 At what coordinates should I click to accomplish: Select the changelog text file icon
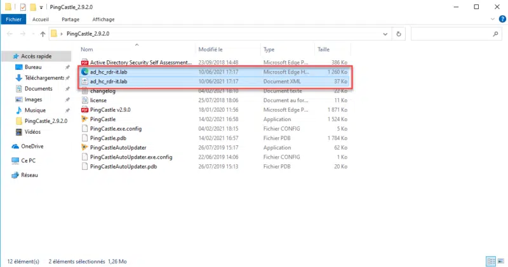[84, 91]
